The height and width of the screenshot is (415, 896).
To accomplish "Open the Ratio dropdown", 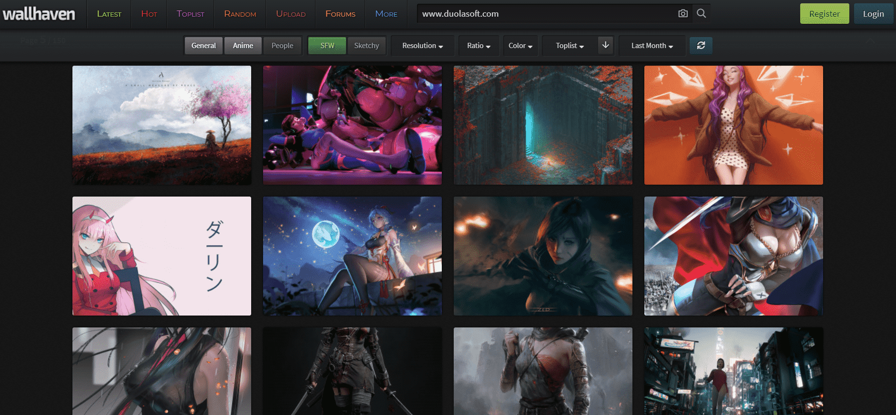I will 479,46.
